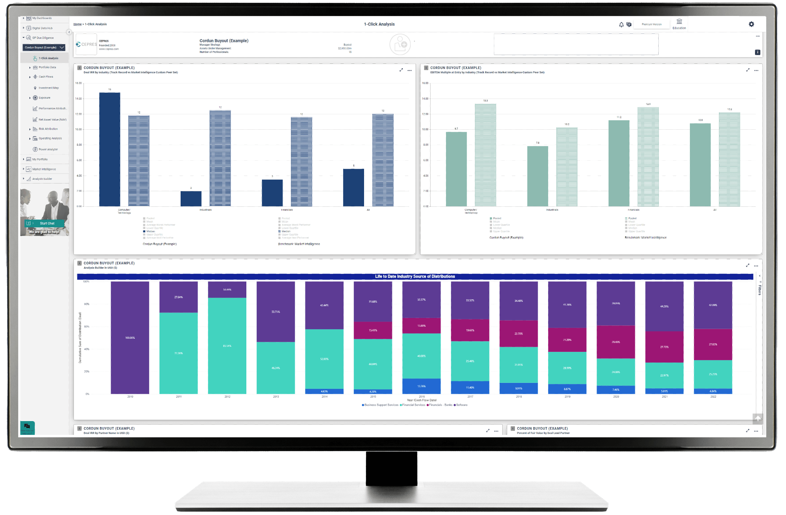Open the messages chat icon in header
The width and height of the screenshot is (786, 515).
629,24
